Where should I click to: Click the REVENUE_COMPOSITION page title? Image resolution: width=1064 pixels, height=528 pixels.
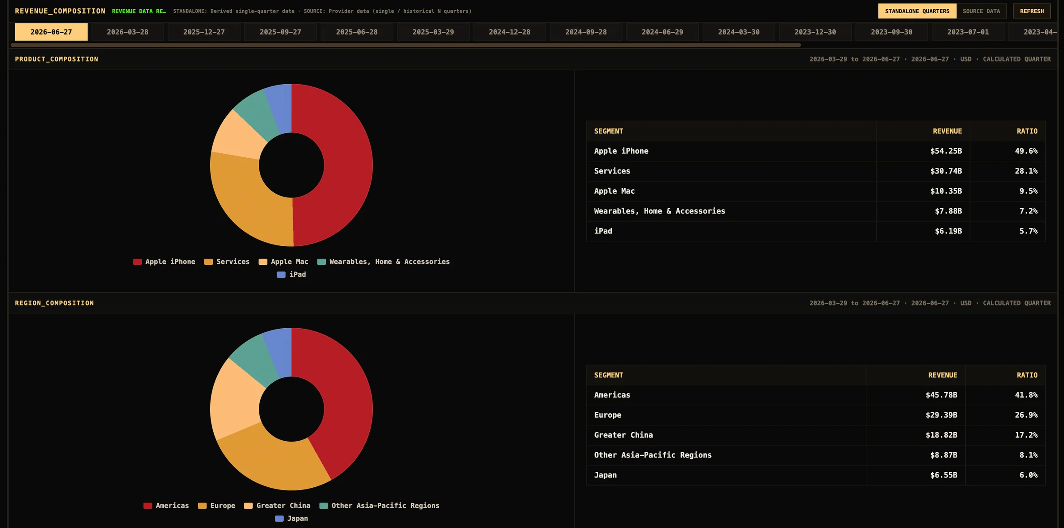tap(60, 11)
